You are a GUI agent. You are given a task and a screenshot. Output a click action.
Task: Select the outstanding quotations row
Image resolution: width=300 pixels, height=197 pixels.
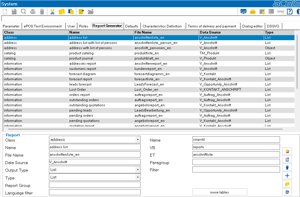[x=149, y=105]
